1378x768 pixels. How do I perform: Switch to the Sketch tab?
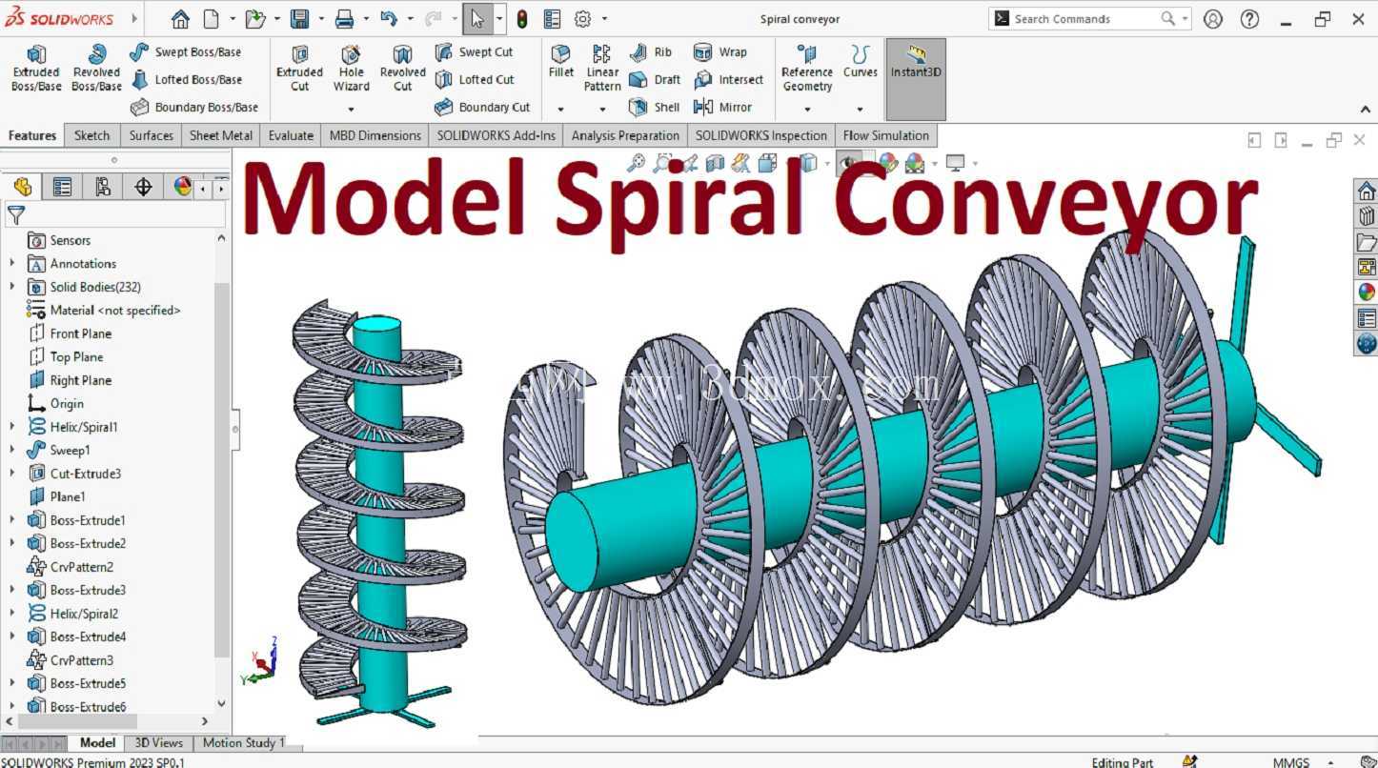(x=92, y=135)
